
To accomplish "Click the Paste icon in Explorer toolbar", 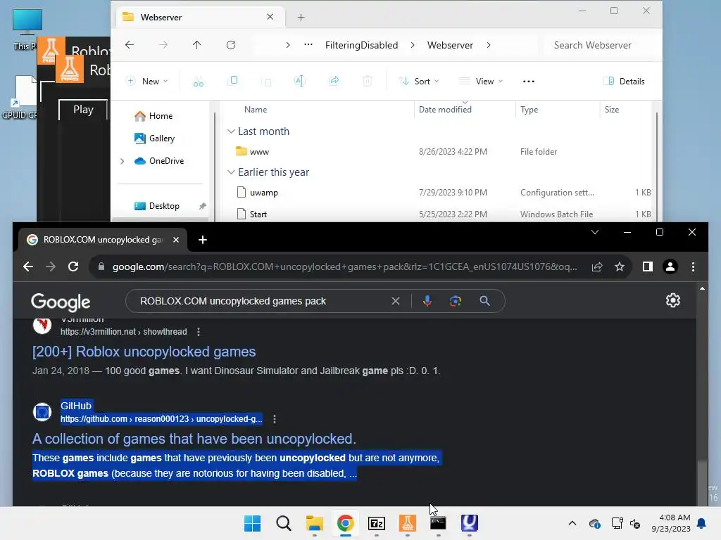I will [x=266, y=82].
